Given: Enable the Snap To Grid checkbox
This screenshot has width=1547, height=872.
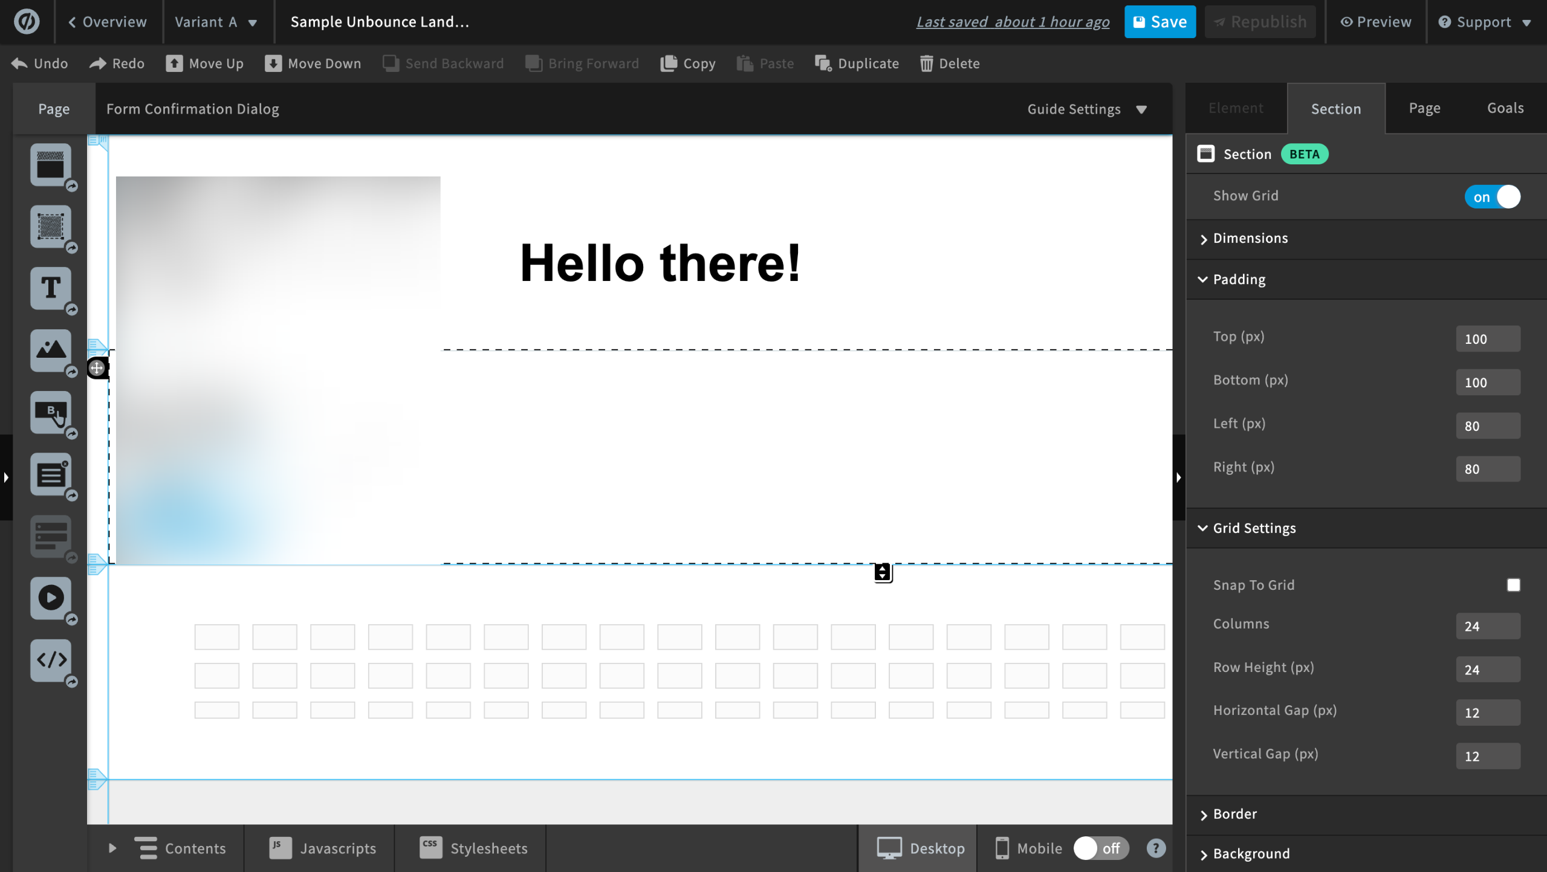Looking at the screenshot, I should tap(1513, 585).
